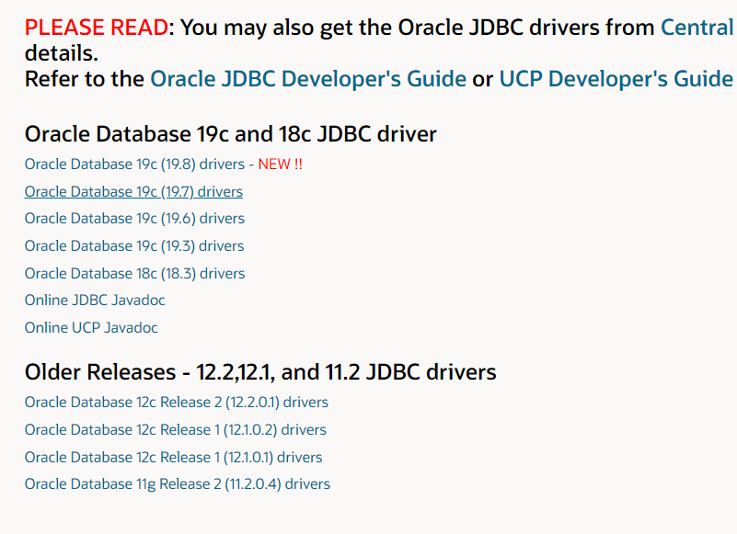Open Oracle Database 18c (18.3) drivers link
This screenshot has height=534, width=737.
coord(134,273)
